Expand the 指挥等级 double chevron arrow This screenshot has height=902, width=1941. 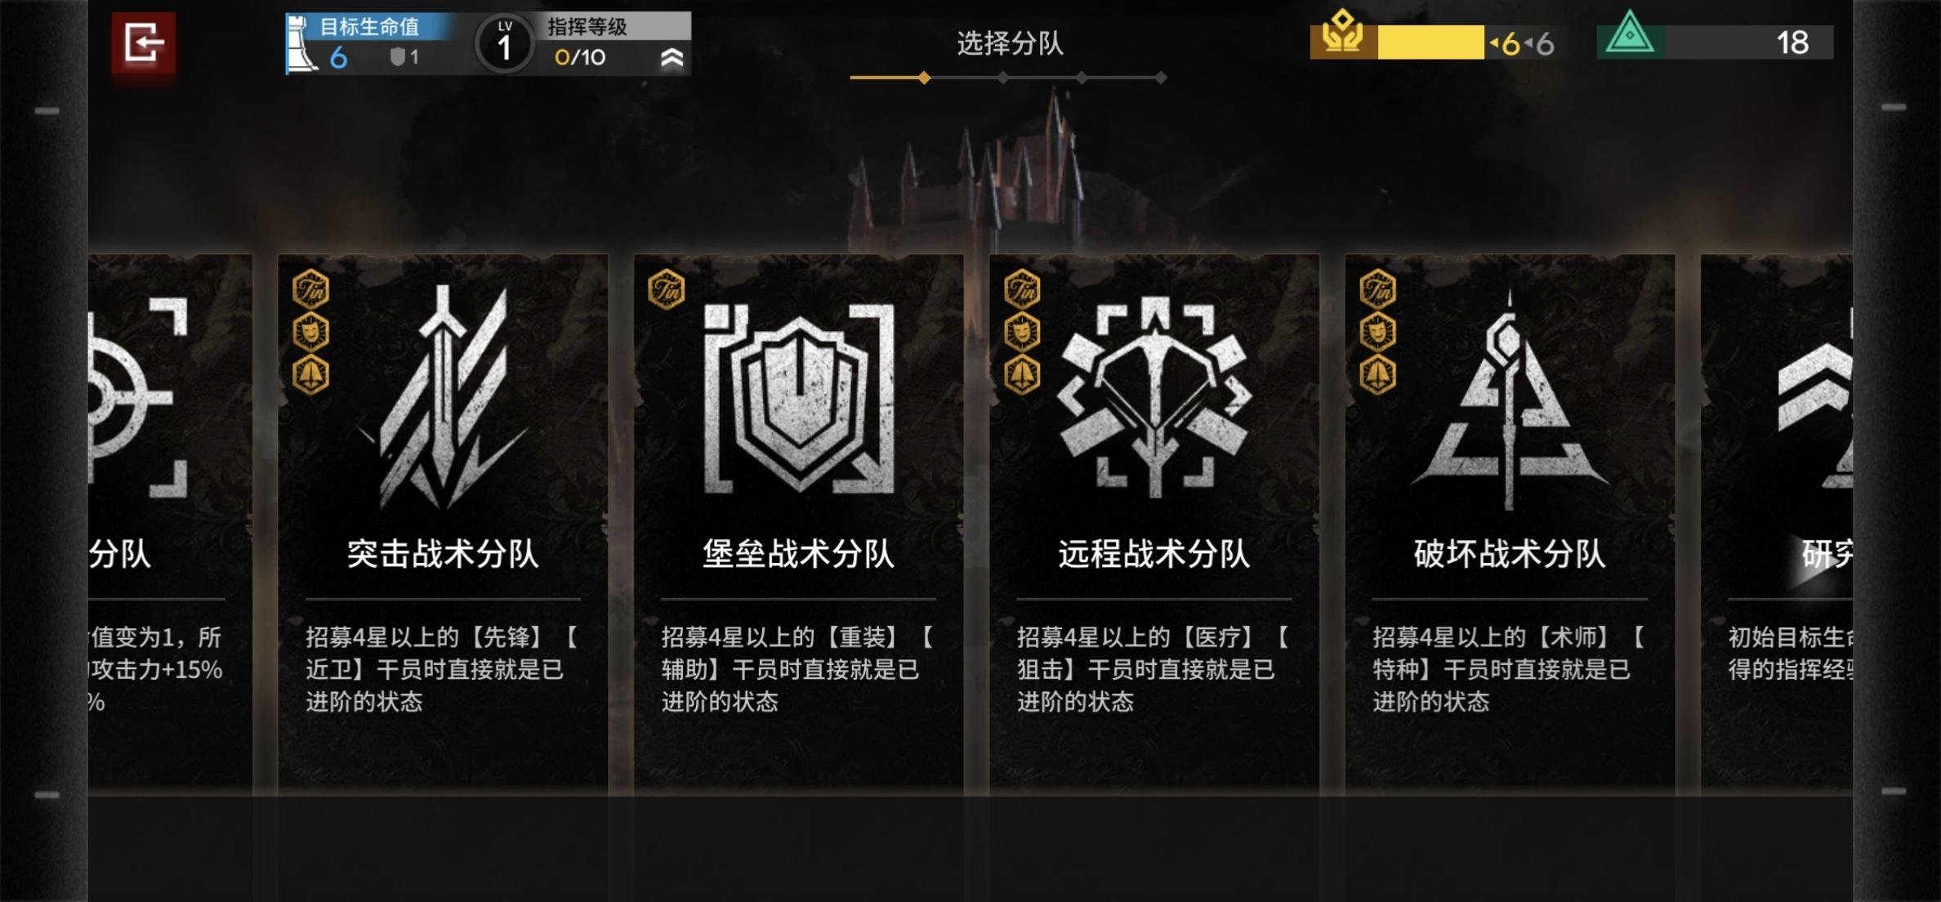click(672, 58)
